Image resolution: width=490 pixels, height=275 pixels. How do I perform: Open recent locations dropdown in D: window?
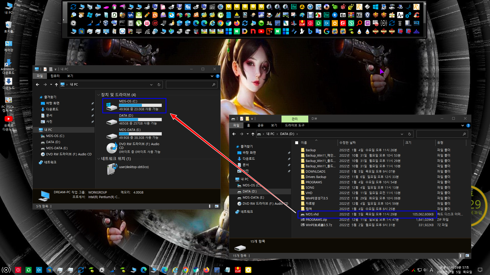point(248,134)
